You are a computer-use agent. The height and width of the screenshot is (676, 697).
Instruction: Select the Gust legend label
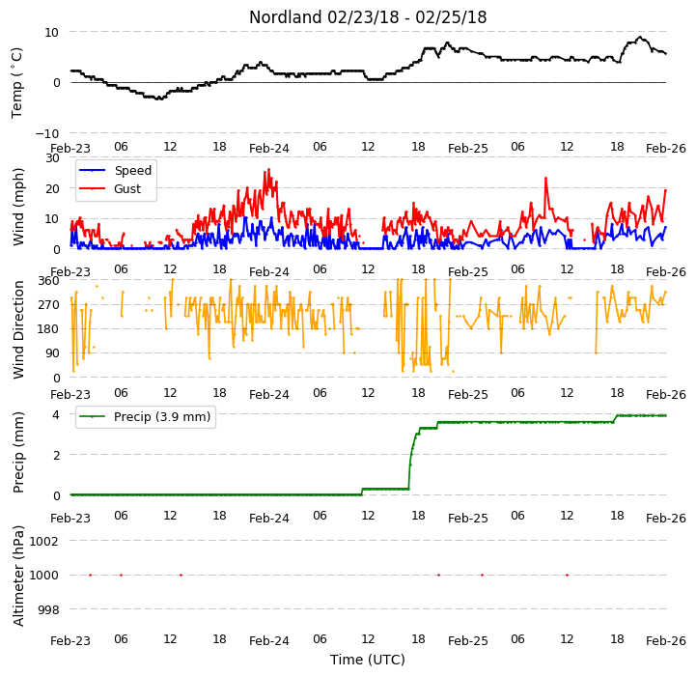[127, 189]
